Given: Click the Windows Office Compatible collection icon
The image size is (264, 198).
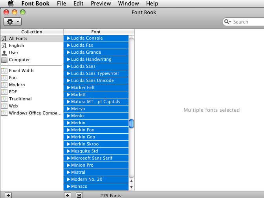Looking at the screenshot, I should click(4, 113).
